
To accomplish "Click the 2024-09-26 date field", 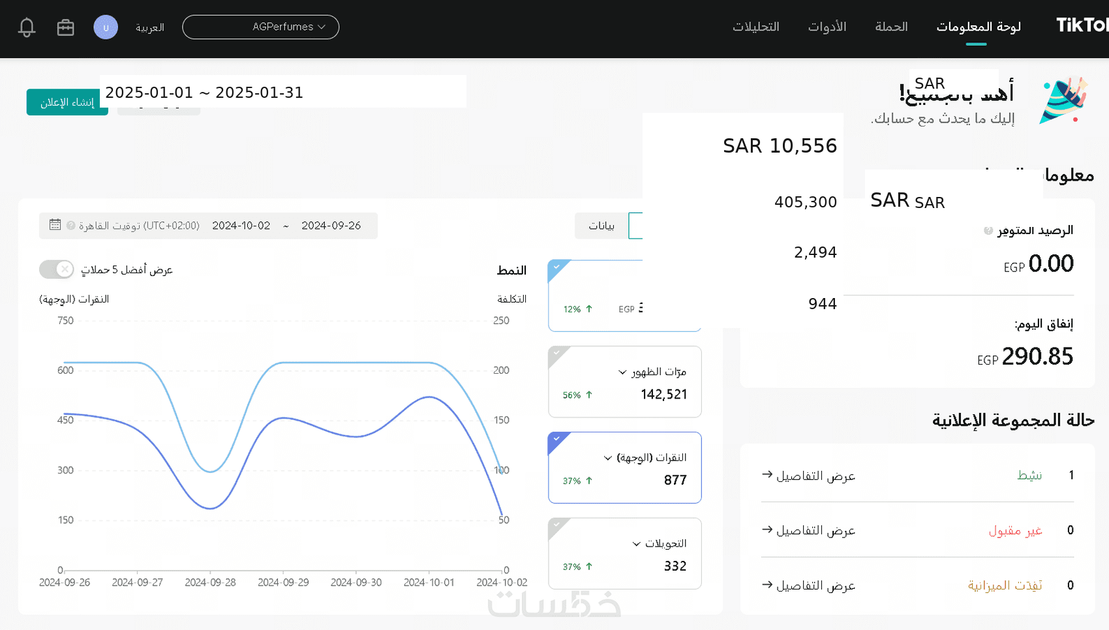I will [x=331, y=226].
